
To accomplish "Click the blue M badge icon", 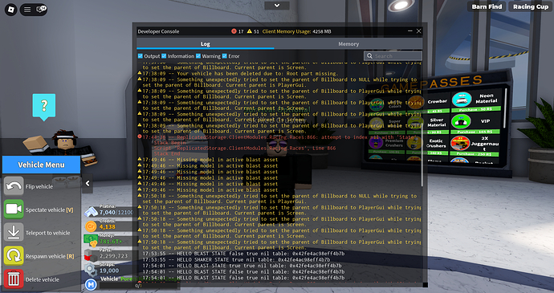I will click(x=91, y=284).
